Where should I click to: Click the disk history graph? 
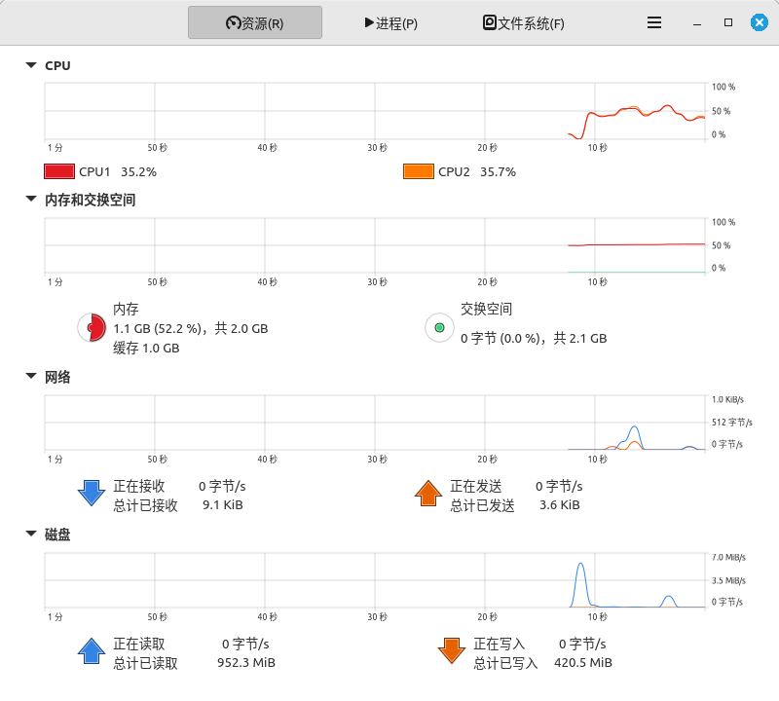coord(375,580)
